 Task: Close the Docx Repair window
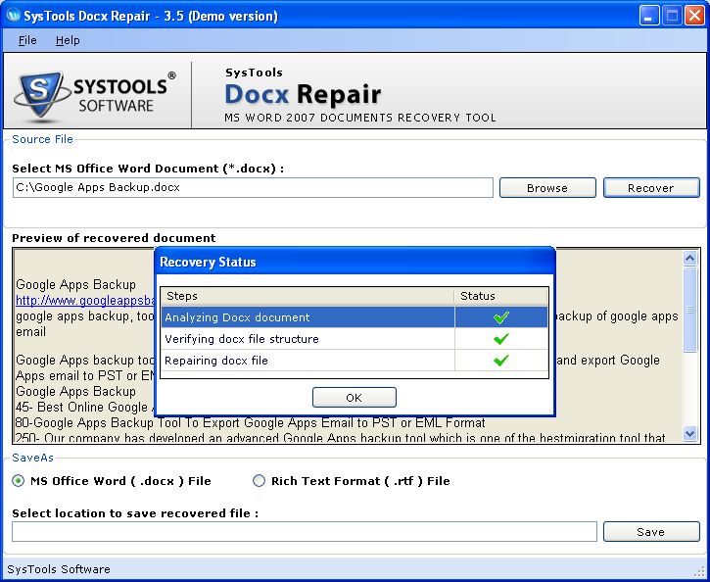(x=694, y=16)
